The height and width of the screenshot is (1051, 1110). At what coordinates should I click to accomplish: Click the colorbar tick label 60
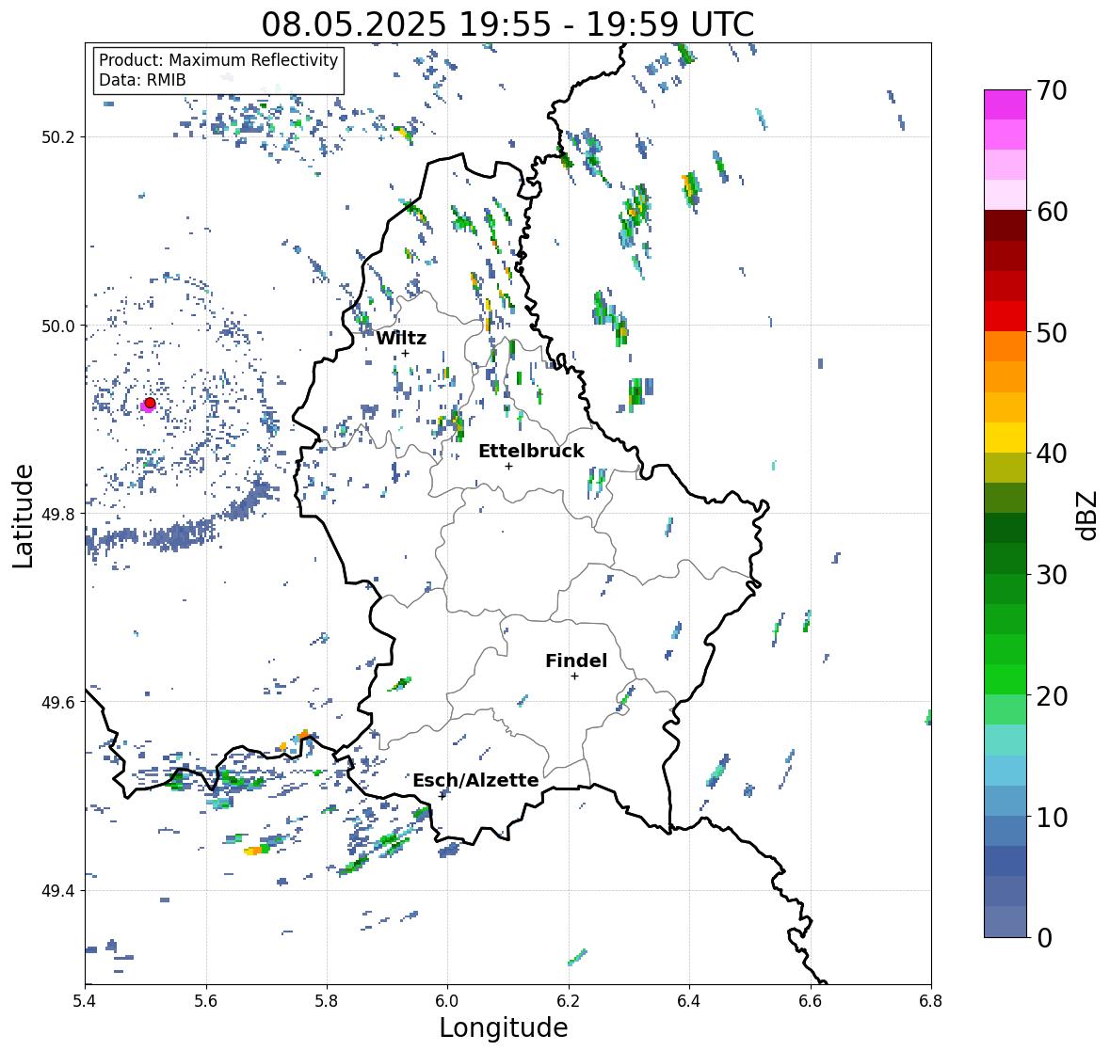[x=1052, y=212]
